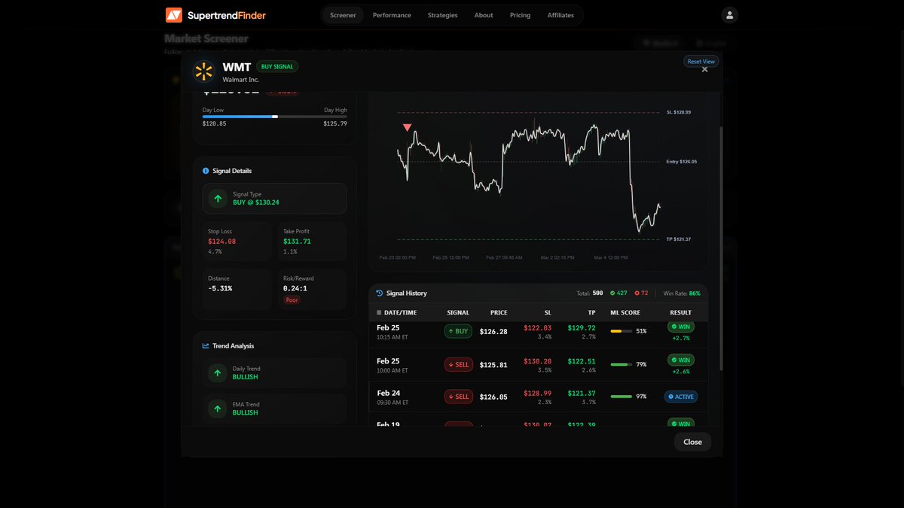The width and height of the screenshot is (904, 508).
Task: Click the Take Profit $131.71 value
Action: pos(297,242)
